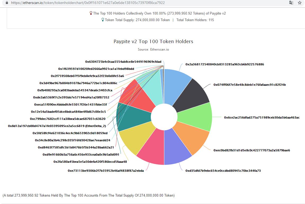Click label 0x5fd58fcf4e621036c4ec4c9b653902c0d18059ed
Screen dimensions: 305x204
tap(70, 133)
